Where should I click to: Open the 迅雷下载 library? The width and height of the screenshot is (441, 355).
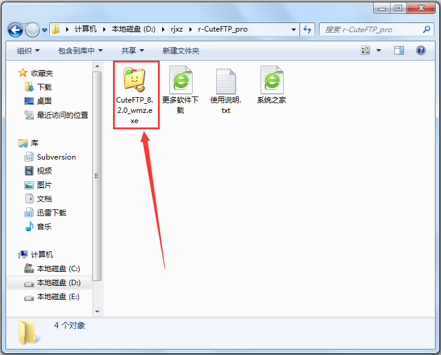click(52, 213)
